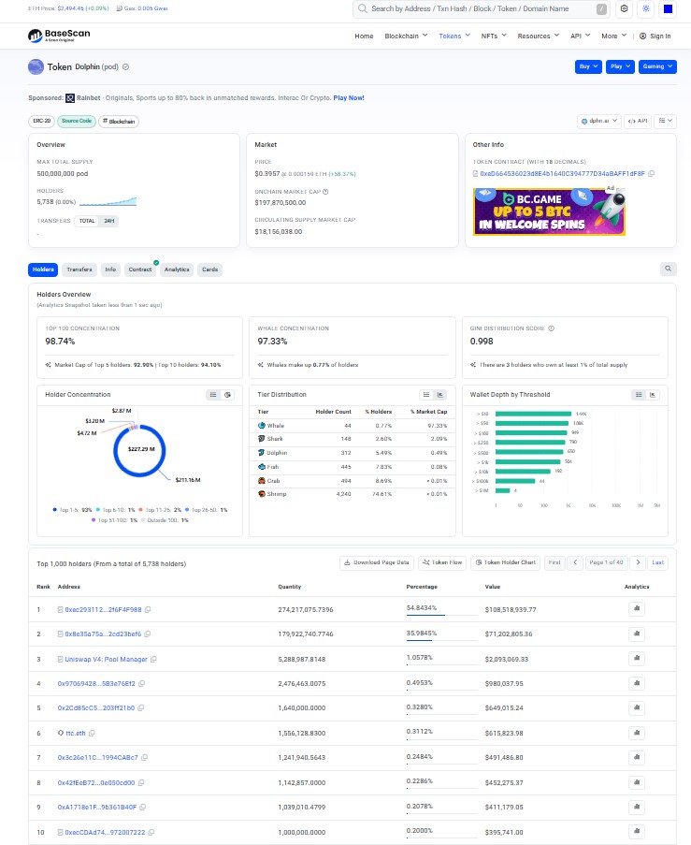Click Download Page Data button
Viewport: 691px width, 845px height.
[x=377, y=562]
